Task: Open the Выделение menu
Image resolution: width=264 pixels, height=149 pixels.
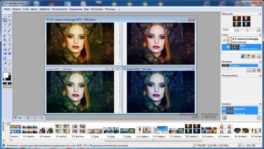Action: [76, 9]
